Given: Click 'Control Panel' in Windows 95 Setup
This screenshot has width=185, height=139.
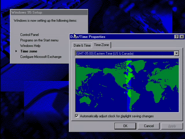Looking at the screenshot, I should tap(29, 35).
